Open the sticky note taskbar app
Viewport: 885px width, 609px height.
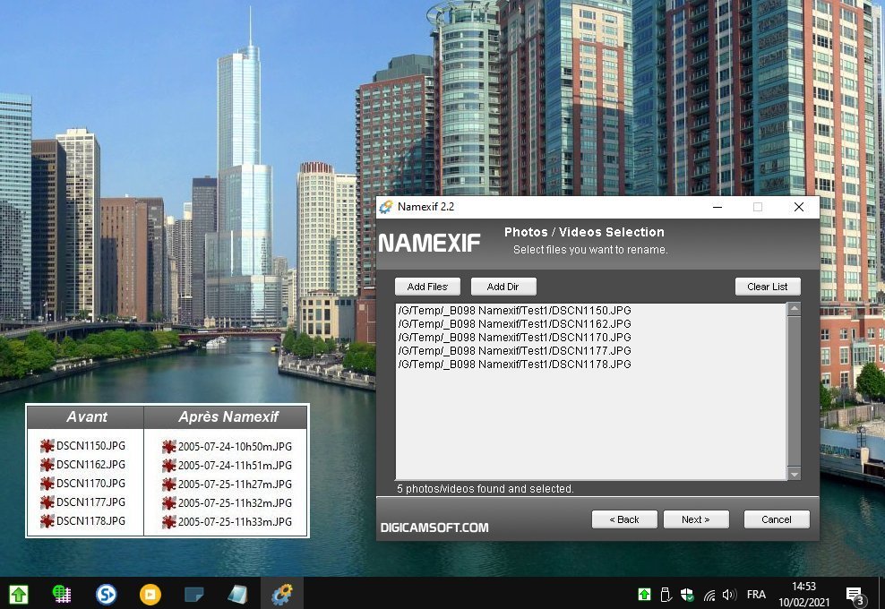(194, 594)
